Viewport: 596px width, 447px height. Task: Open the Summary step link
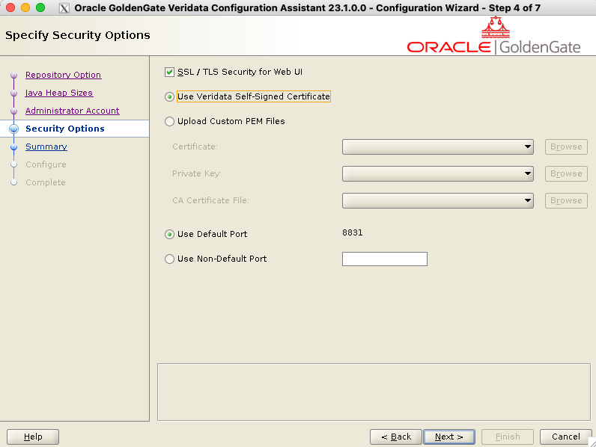pyautogui.click(x=46, y=147)
